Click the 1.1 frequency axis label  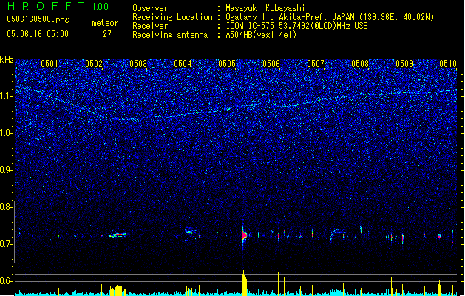7,96
